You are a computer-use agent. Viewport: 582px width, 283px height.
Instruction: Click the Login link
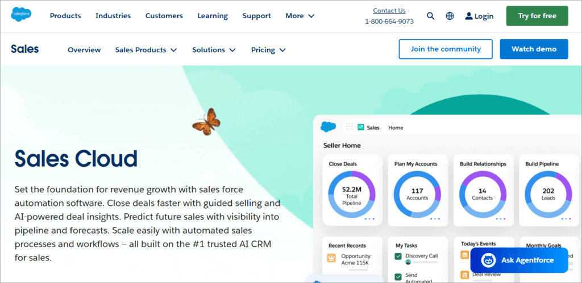[484, 16]
